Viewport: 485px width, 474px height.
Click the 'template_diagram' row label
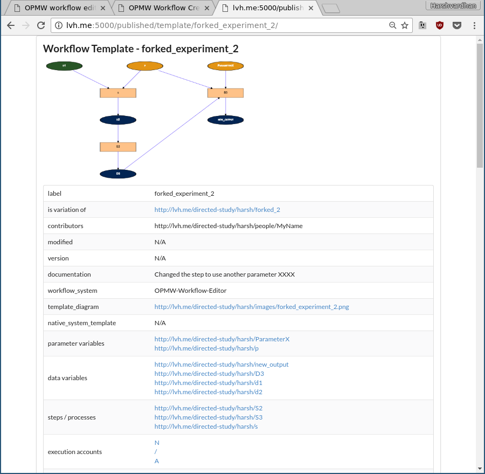coord(73,307)
